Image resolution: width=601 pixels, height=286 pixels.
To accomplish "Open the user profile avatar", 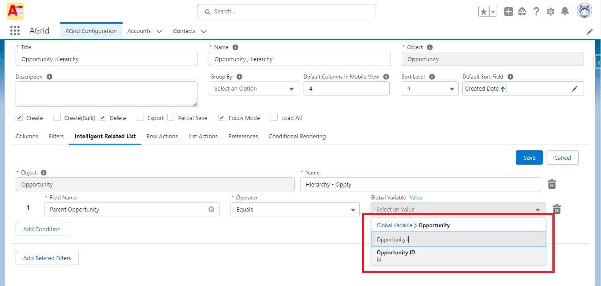I will [585, 11].
